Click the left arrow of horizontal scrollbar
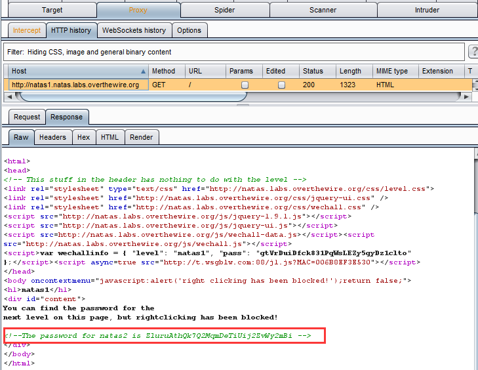The image size is (478, 370). pos(7,96)
